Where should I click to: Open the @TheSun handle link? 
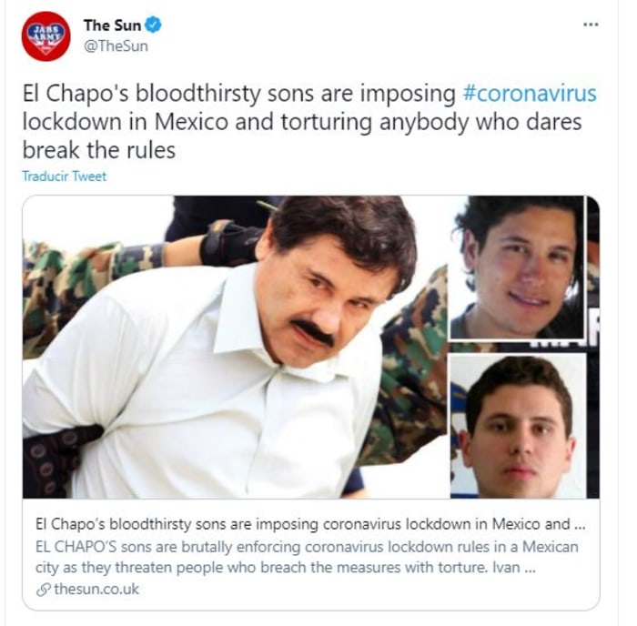tap(116, 45)
